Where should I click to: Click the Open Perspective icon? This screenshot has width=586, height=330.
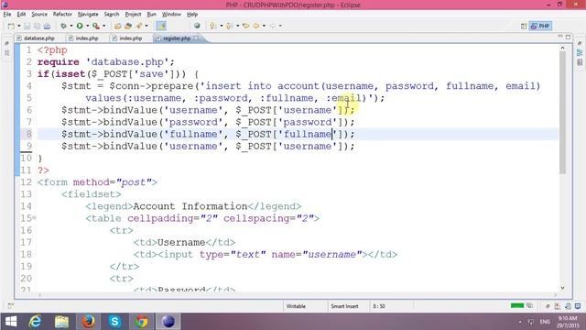click(x=524, y=26)
